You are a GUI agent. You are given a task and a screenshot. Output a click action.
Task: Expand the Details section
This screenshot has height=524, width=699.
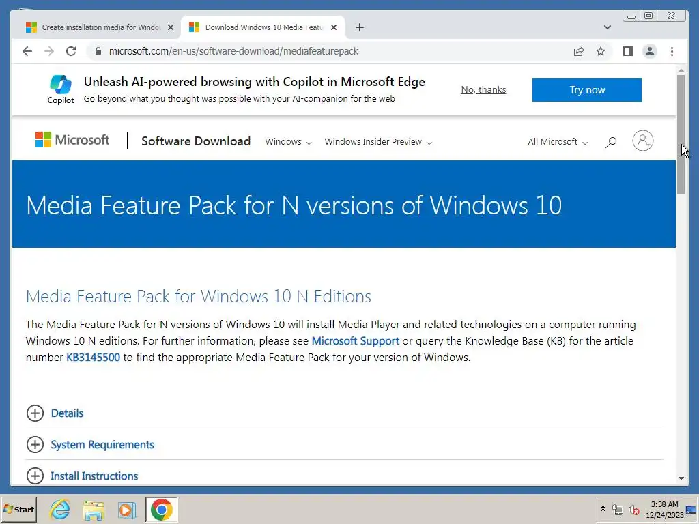pos(55,413)
